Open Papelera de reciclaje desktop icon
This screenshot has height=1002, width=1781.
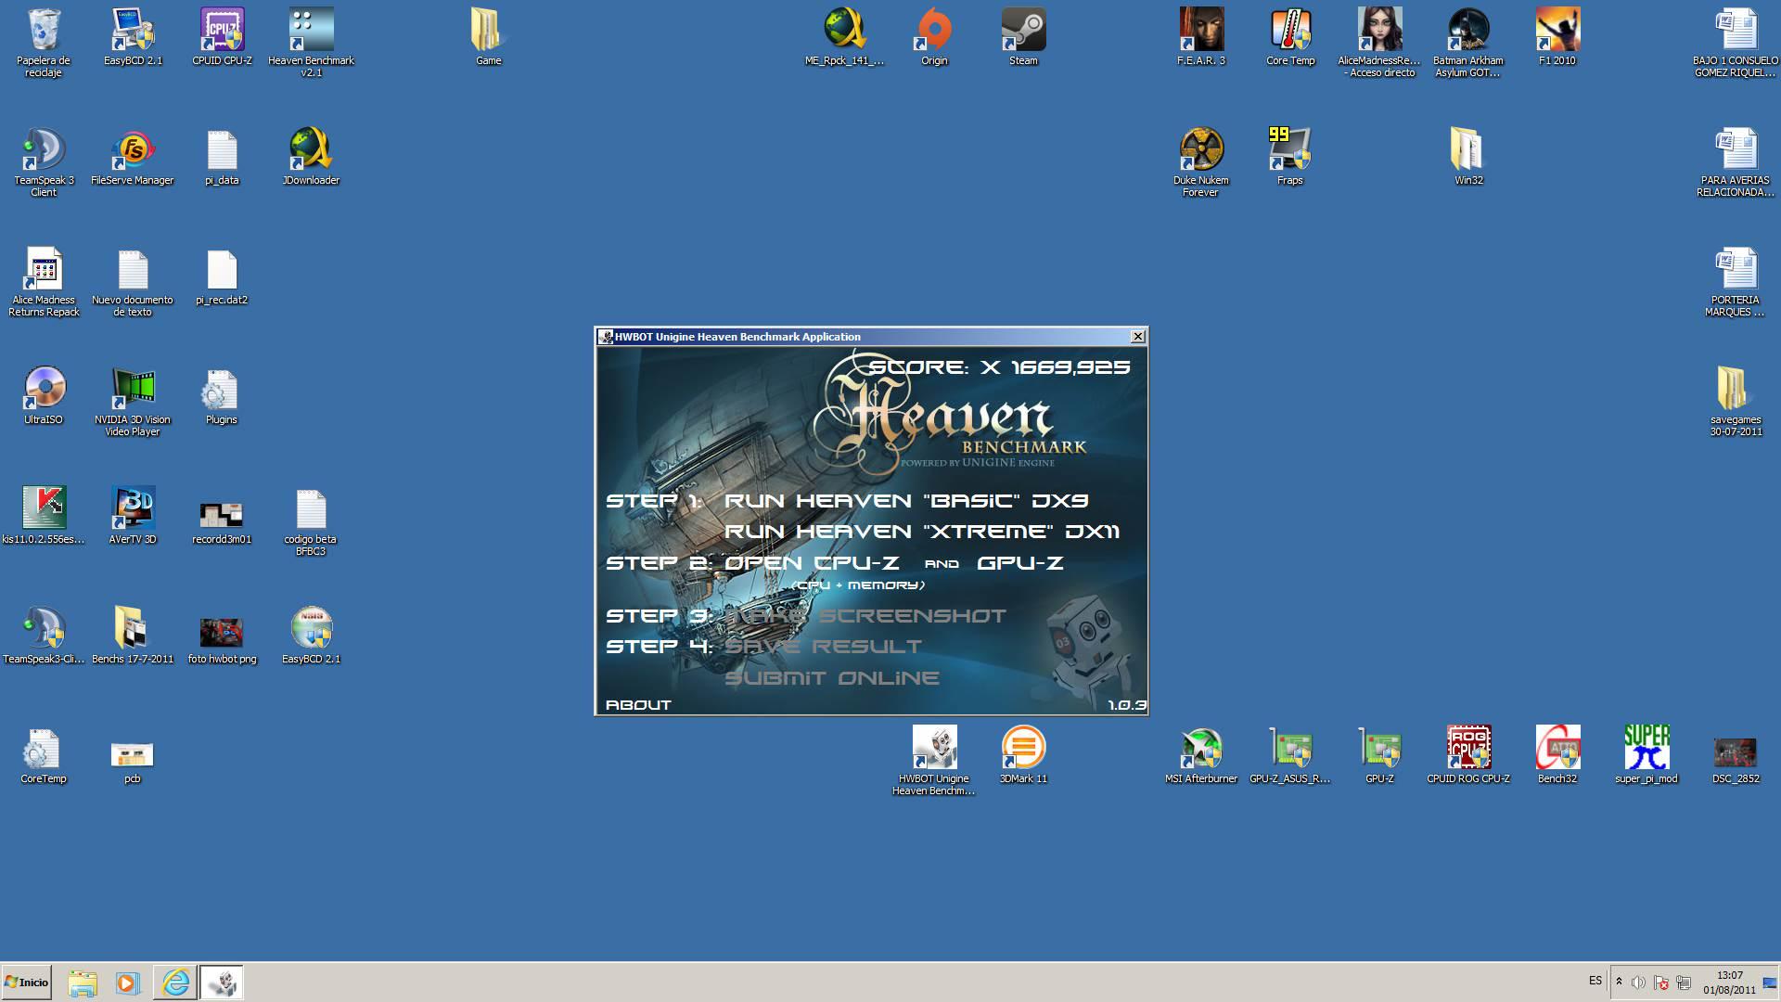tap(44, 42)
